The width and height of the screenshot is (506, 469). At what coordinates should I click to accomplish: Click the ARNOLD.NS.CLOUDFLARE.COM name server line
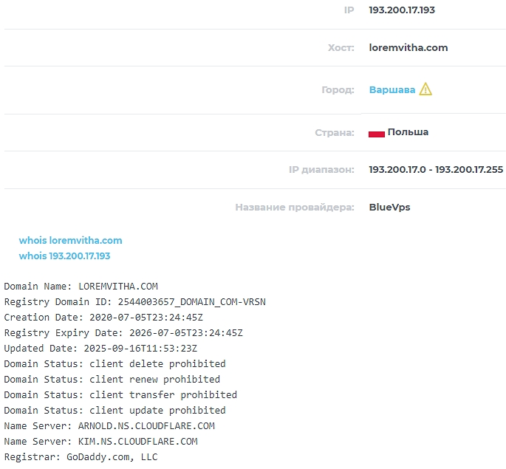click(109, 425)
